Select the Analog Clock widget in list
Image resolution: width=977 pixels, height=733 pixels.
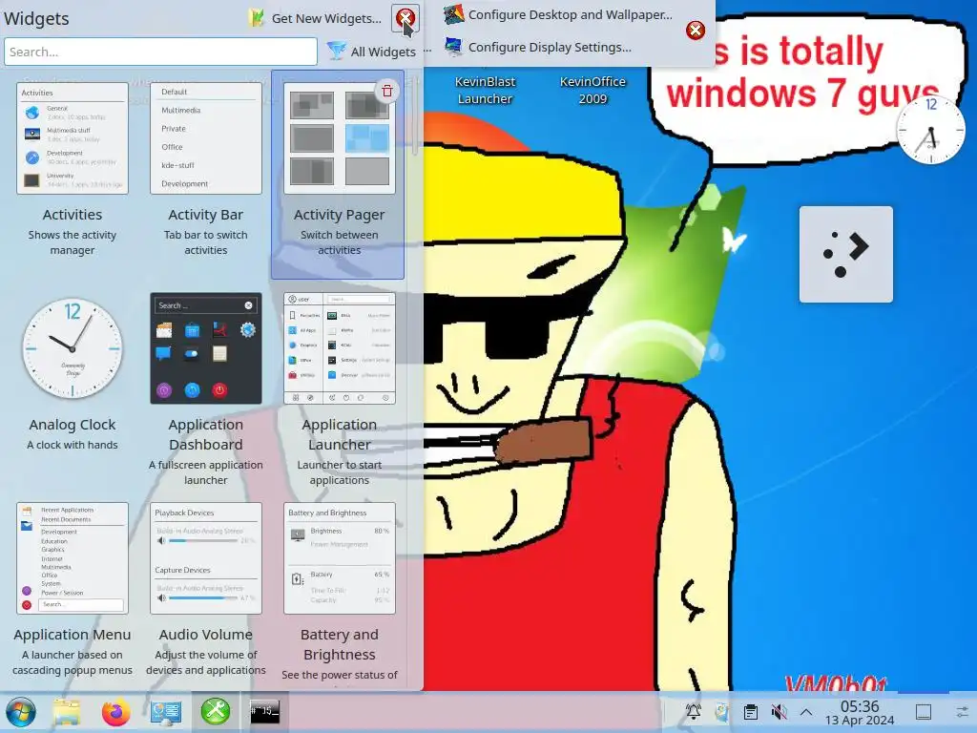[x=73, y=348]
